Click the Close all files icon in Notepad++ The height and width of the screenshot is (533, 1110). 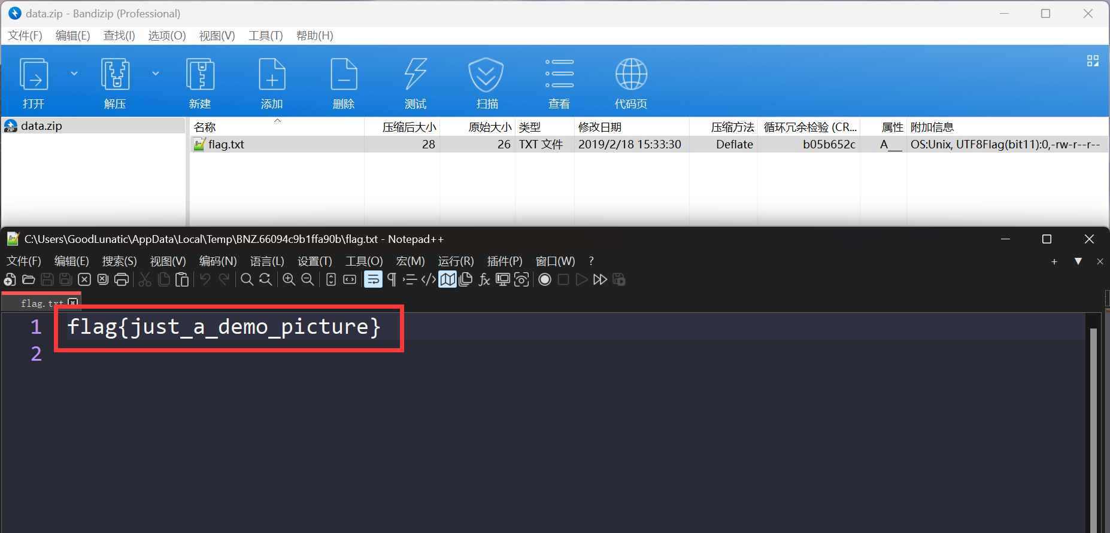pyautogui.click(x=103, y=279)
